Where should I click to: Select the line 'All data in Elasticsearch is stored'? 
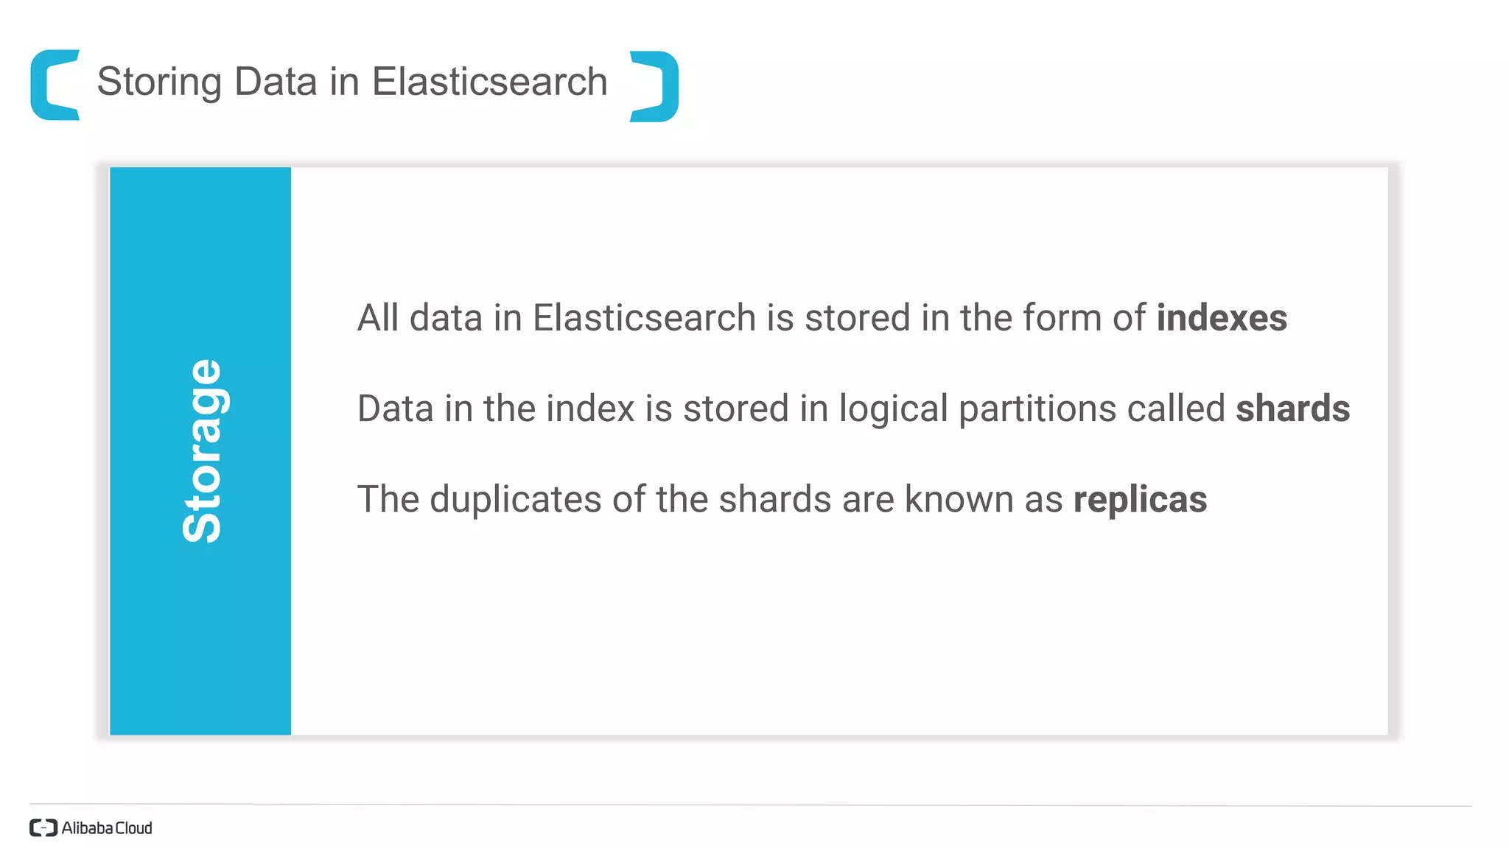point(822,319)
